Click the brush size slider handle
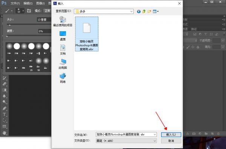The width and height of the screenshot is (226, 149). coord(9,25)
